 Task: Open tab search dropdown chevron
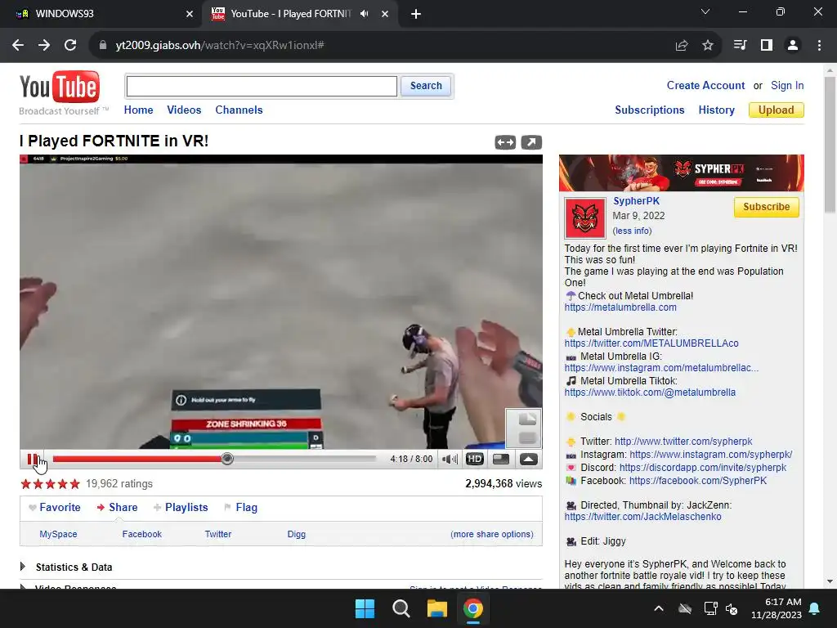(x=705, y=11)
